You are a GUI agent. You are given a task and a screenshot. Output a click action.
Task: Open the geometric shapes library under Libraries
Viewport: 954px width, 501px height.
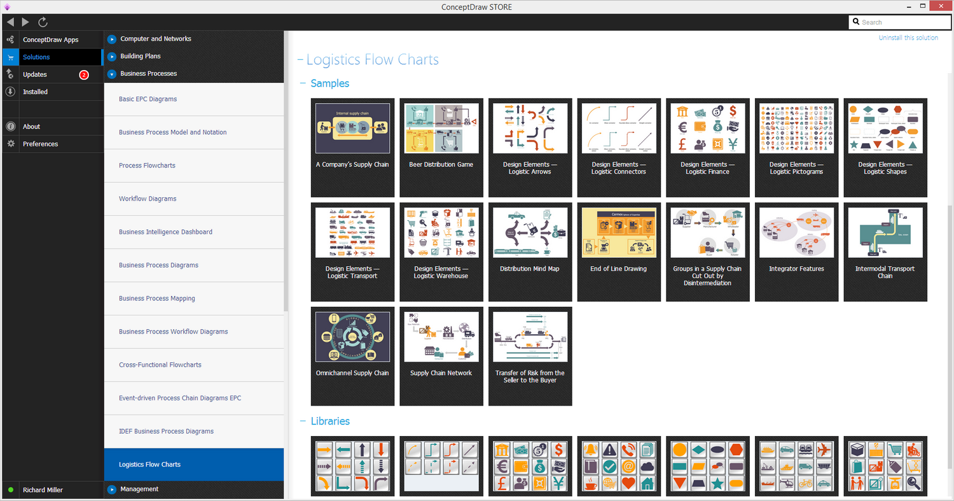tap(708, 466)
